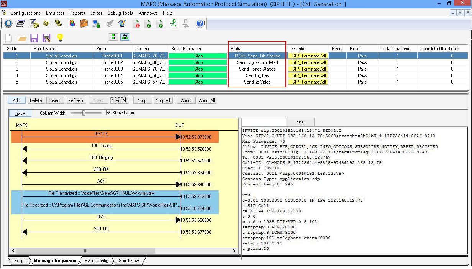Click SIP_TerminateCall event in Profile0005 row
The width and height of the screenshot is (472, 269).
point(309,82)
